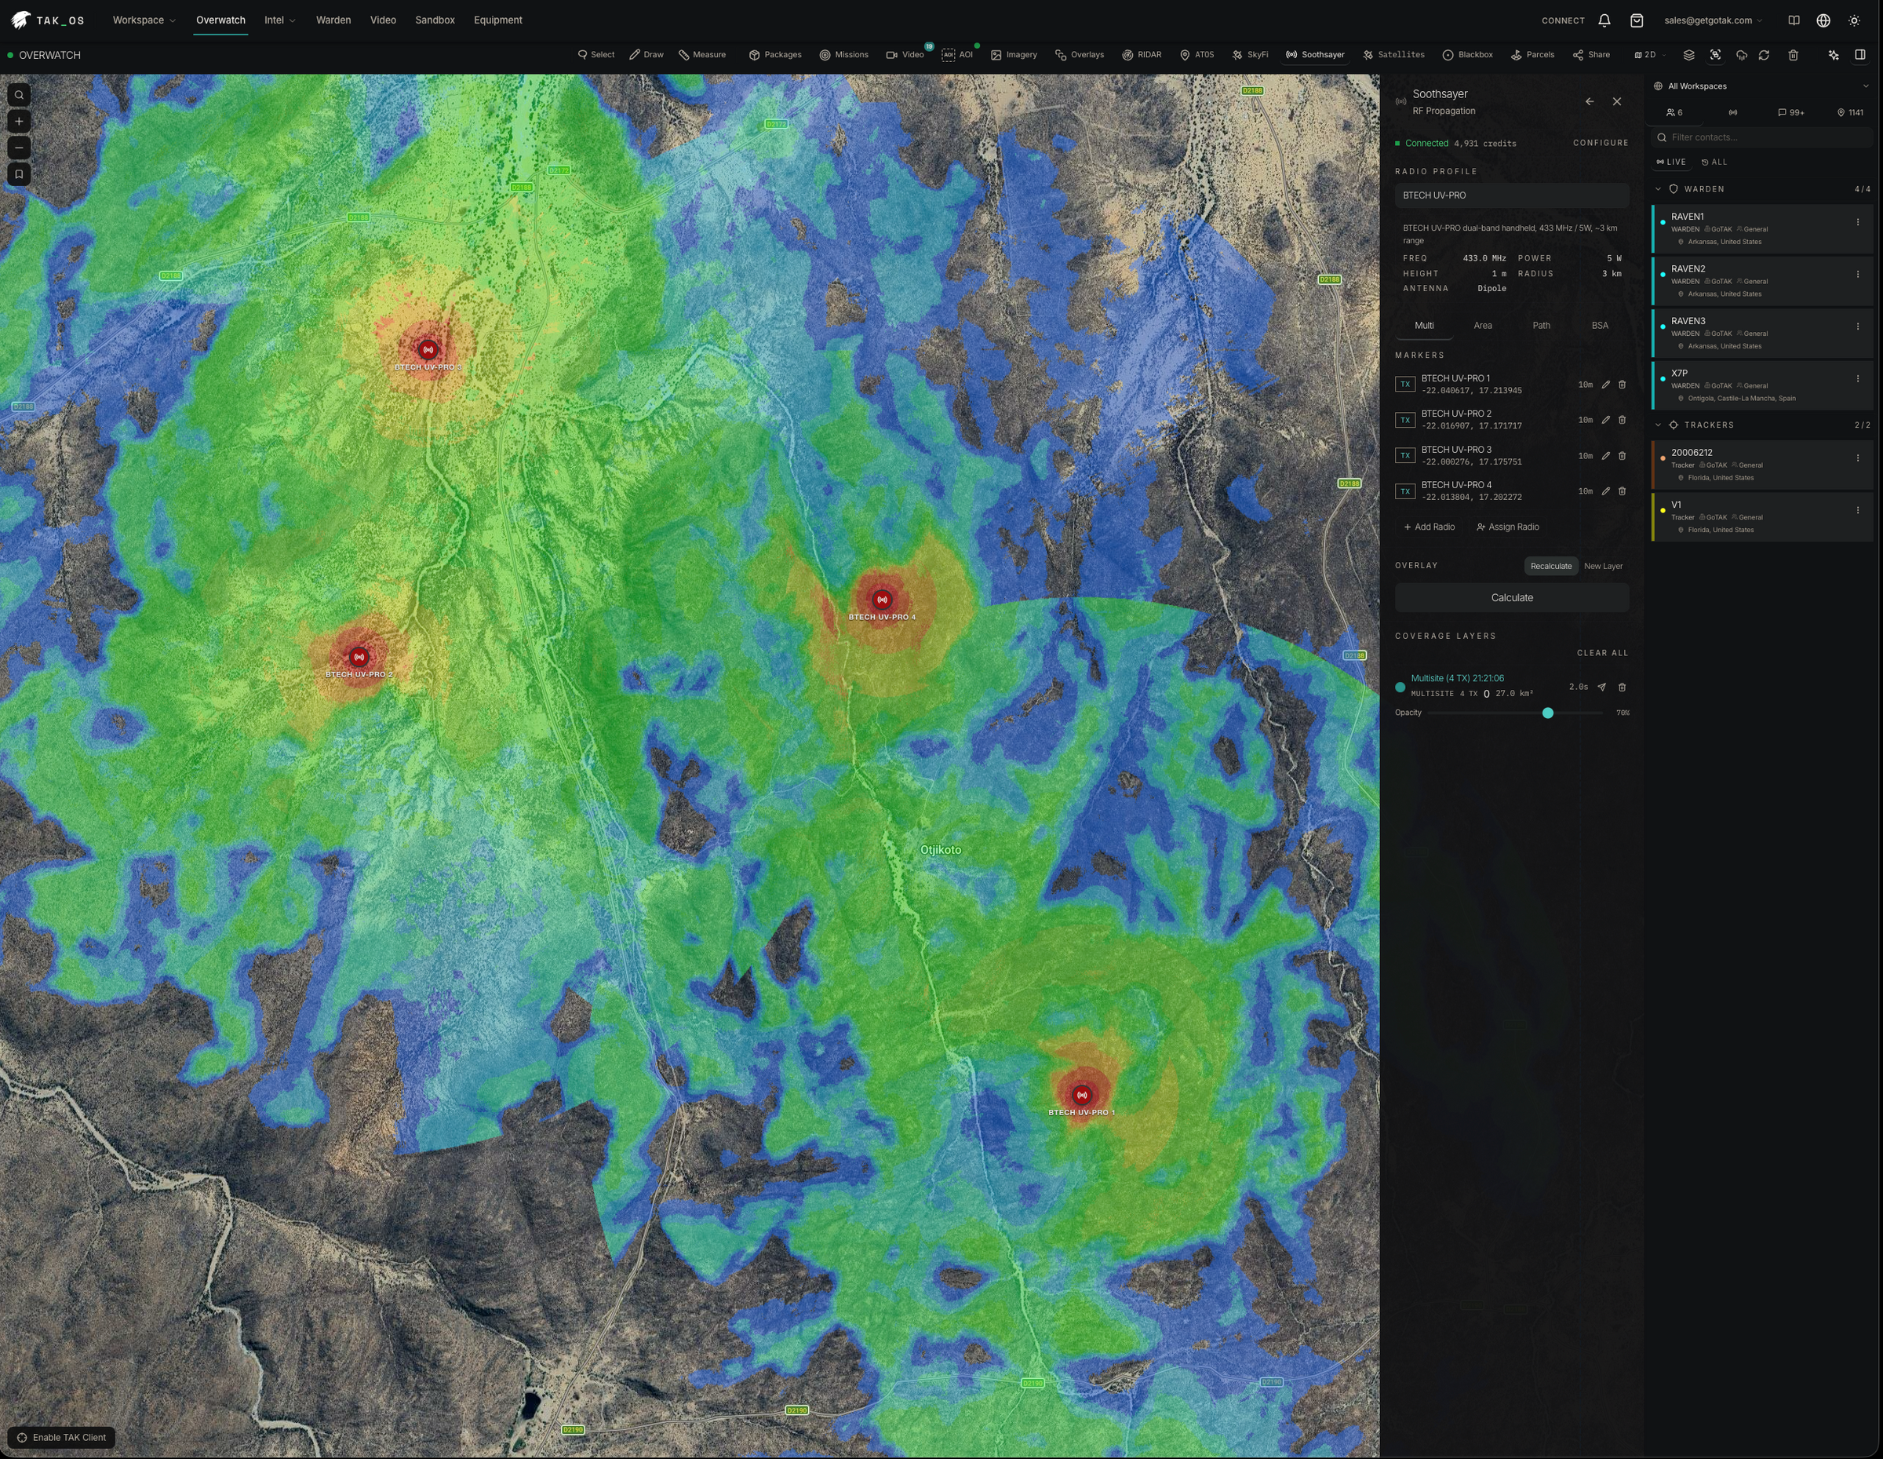Click the Add Radio button
Image resolution: width=1883 pixels, height=1459 pixels.
[1430, 527]
